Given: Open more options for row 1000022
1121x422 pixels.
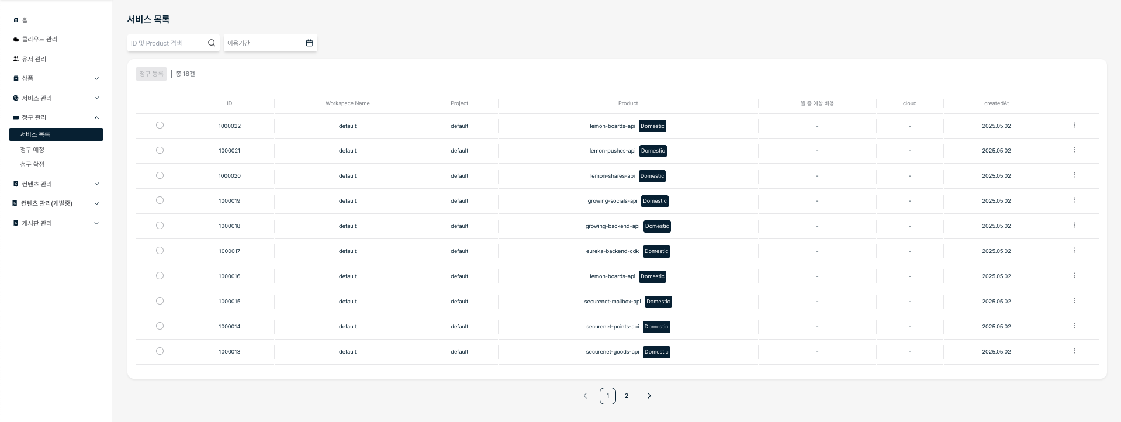Looking at the screenshot, I should point(1074,126).
